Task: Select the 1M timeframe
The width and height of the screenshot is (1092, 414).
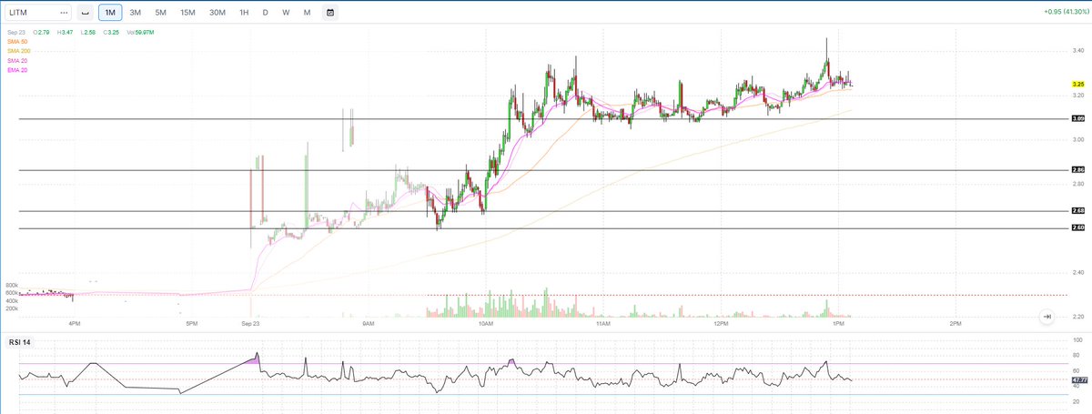Action: pos(110,13)
